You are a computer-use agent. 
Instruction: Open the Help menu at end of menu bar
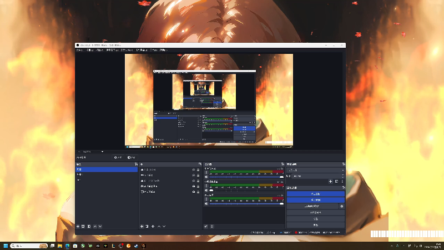(x=163, y=50)
